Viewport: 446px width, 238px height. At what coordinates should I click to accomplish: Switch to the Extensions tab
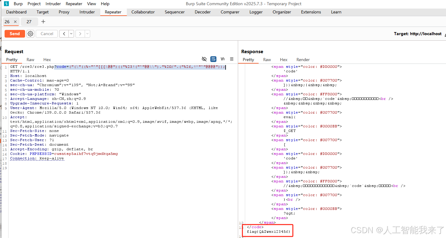click(x=311, y=12)
